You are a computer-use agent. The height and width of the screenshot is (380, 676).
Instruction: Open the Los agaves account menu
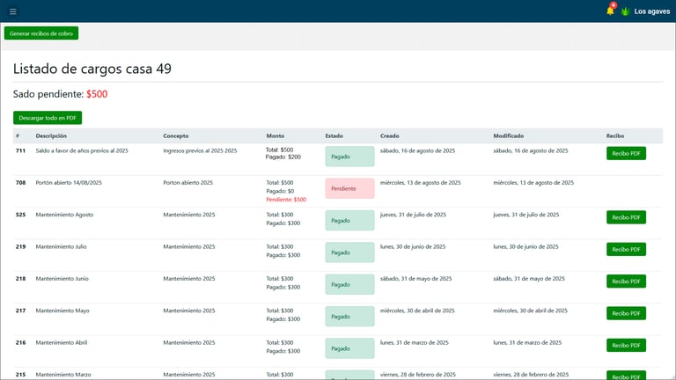coord(651,11)
